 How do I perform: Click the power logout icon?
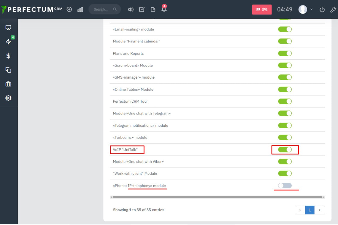click(322, 9)
